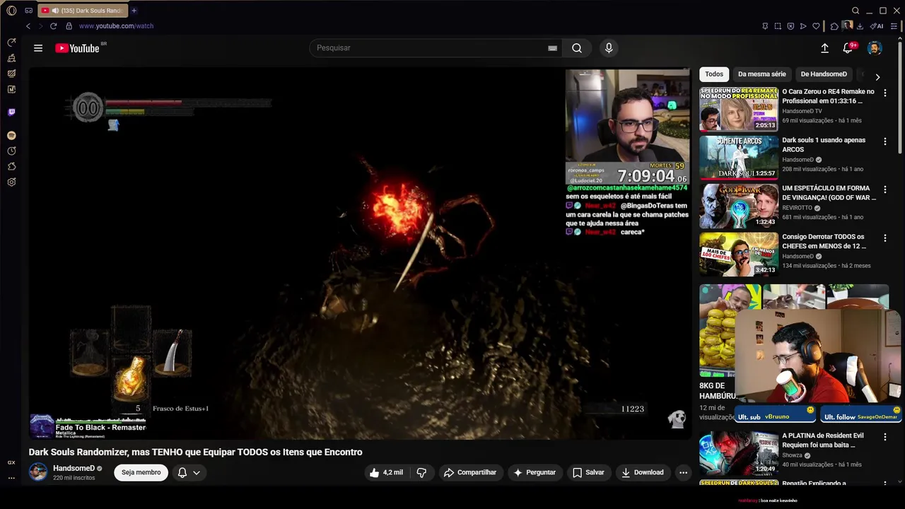The image size is (905, 509).
Task: Open options for A PLATINA Resident Evil video
Action: 884,437
